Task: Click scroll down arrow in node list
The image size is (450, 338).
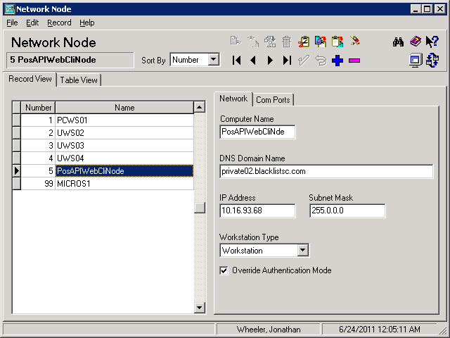Action: pyautogui.click(x=200, y=308)
